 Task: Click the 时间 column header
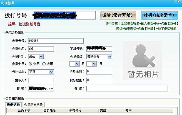pyautogui.click(x=128, y=111)
